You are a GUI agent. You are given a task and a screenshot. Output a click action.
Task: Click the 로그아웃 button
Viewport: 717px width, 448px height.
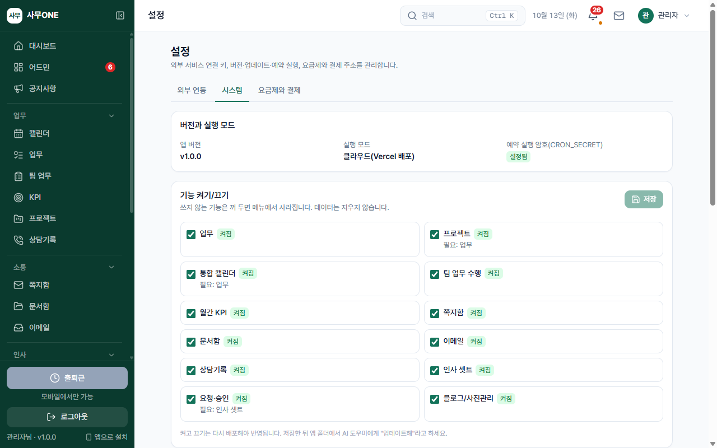[x=67, y=417]
